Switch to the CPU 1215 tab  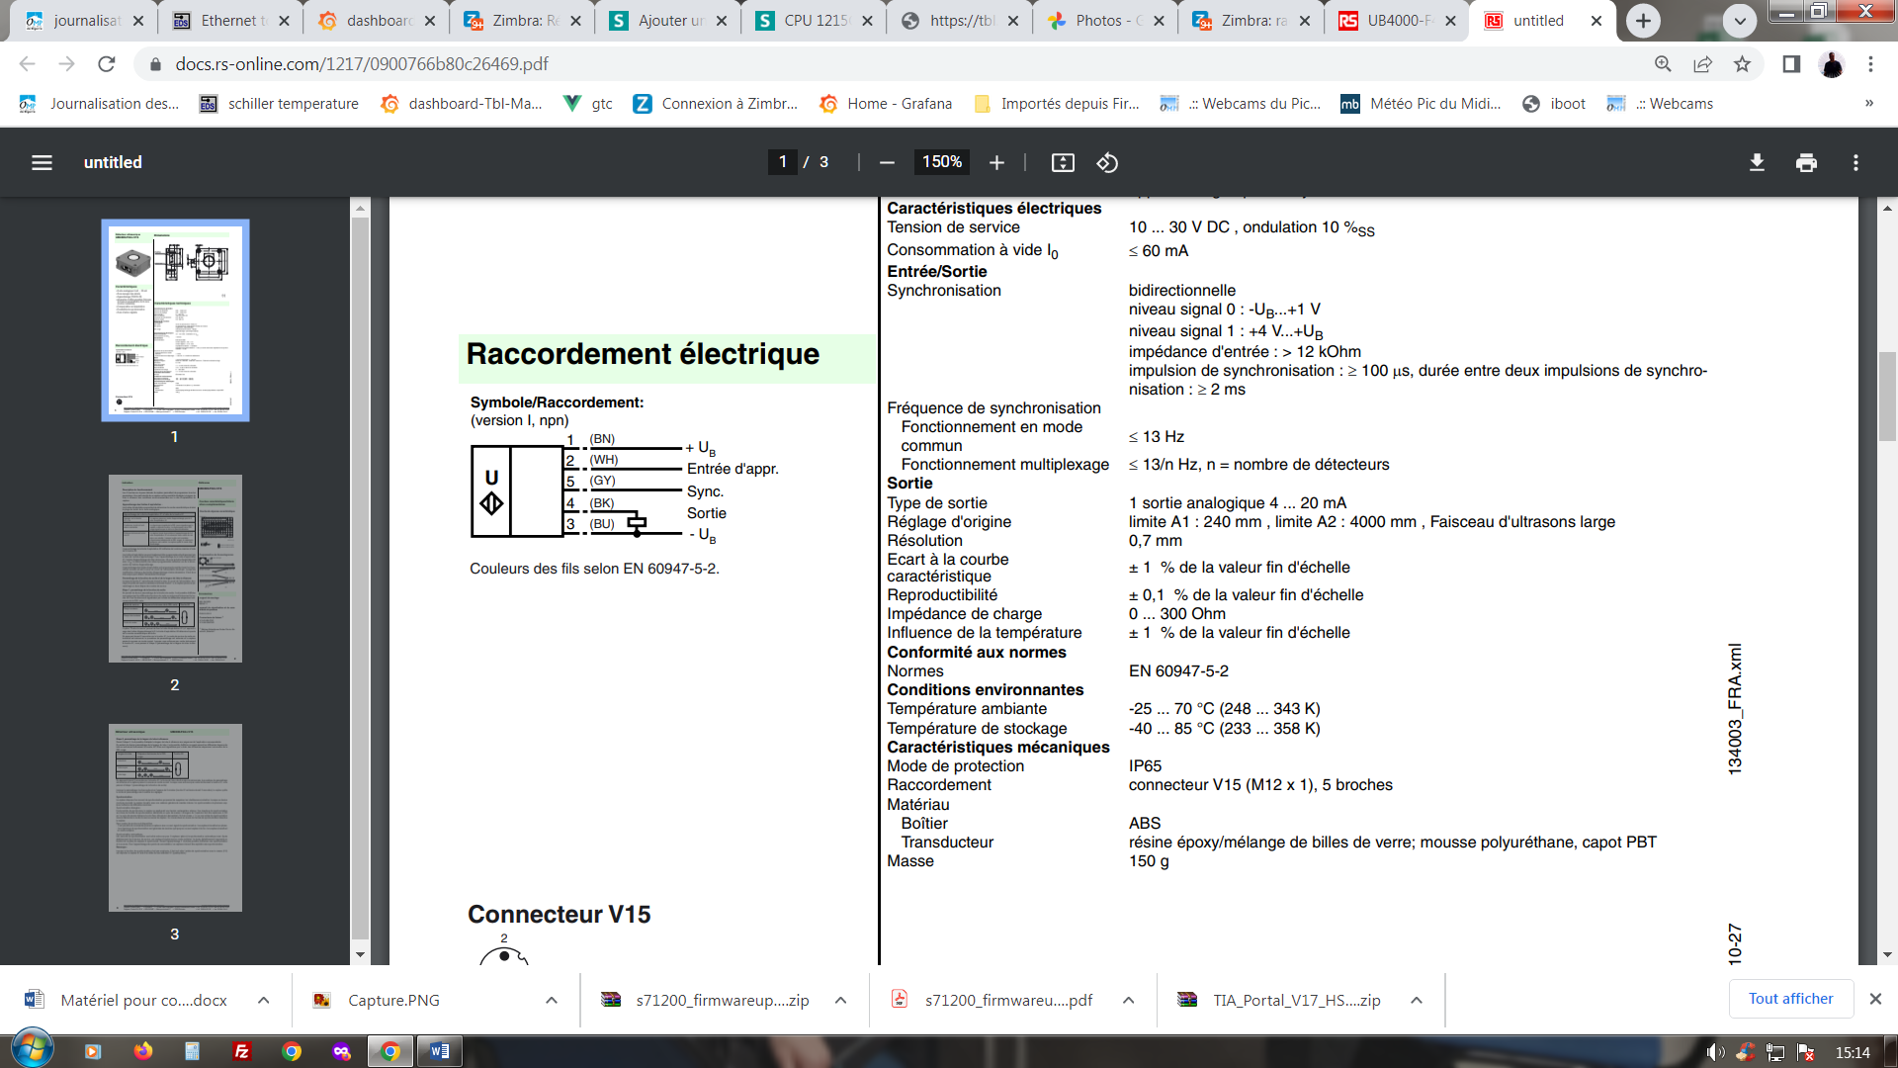click(x=815, y=20)
